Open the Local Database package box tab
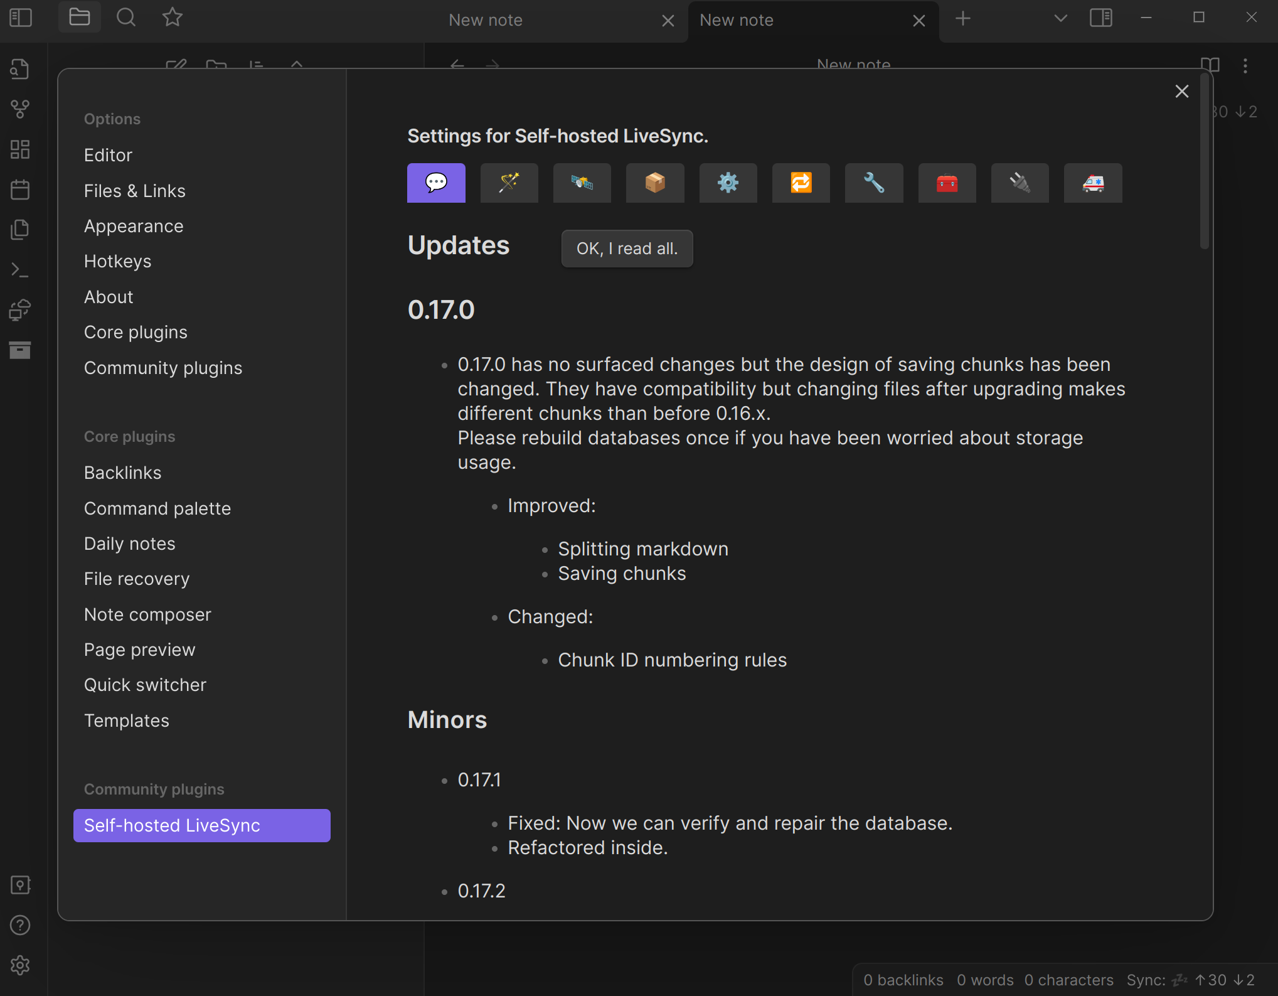Screen dimensions: 1278x996 pyautogui.click(x=655, y=183)
